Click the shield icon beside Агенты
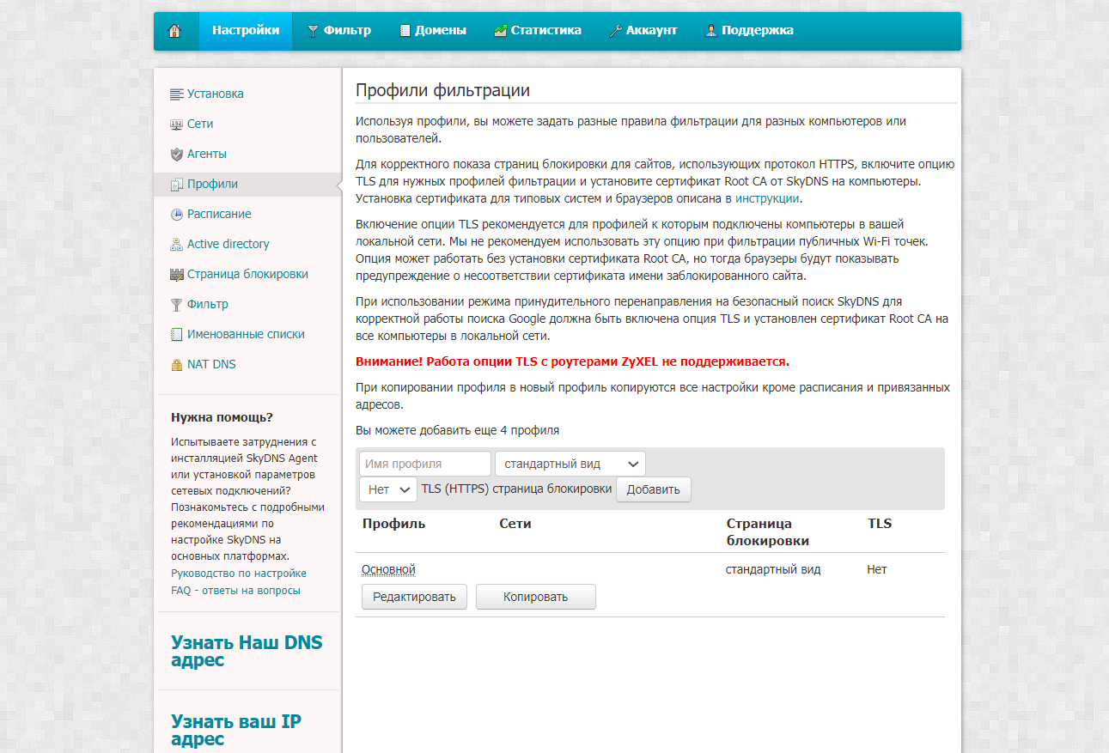 pos(177,155)
